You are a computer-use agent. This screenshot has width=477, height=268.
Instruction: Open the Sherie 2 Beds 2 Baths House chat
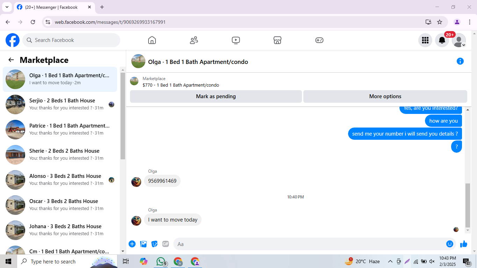[x=60, y=155]
